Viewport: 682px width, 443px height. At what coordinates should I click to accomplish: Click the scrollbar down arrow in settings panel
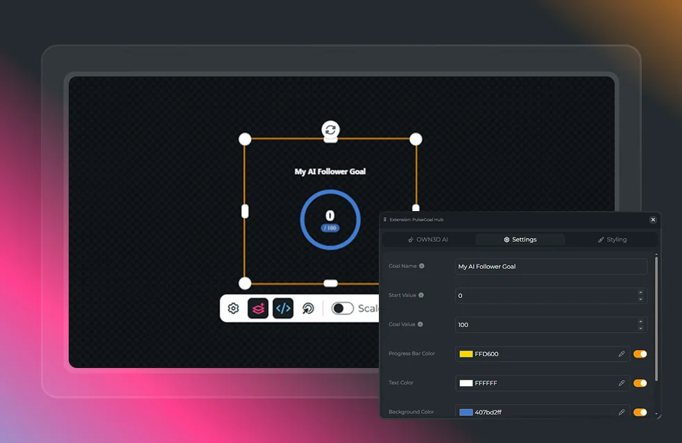(x=656, y=415)
